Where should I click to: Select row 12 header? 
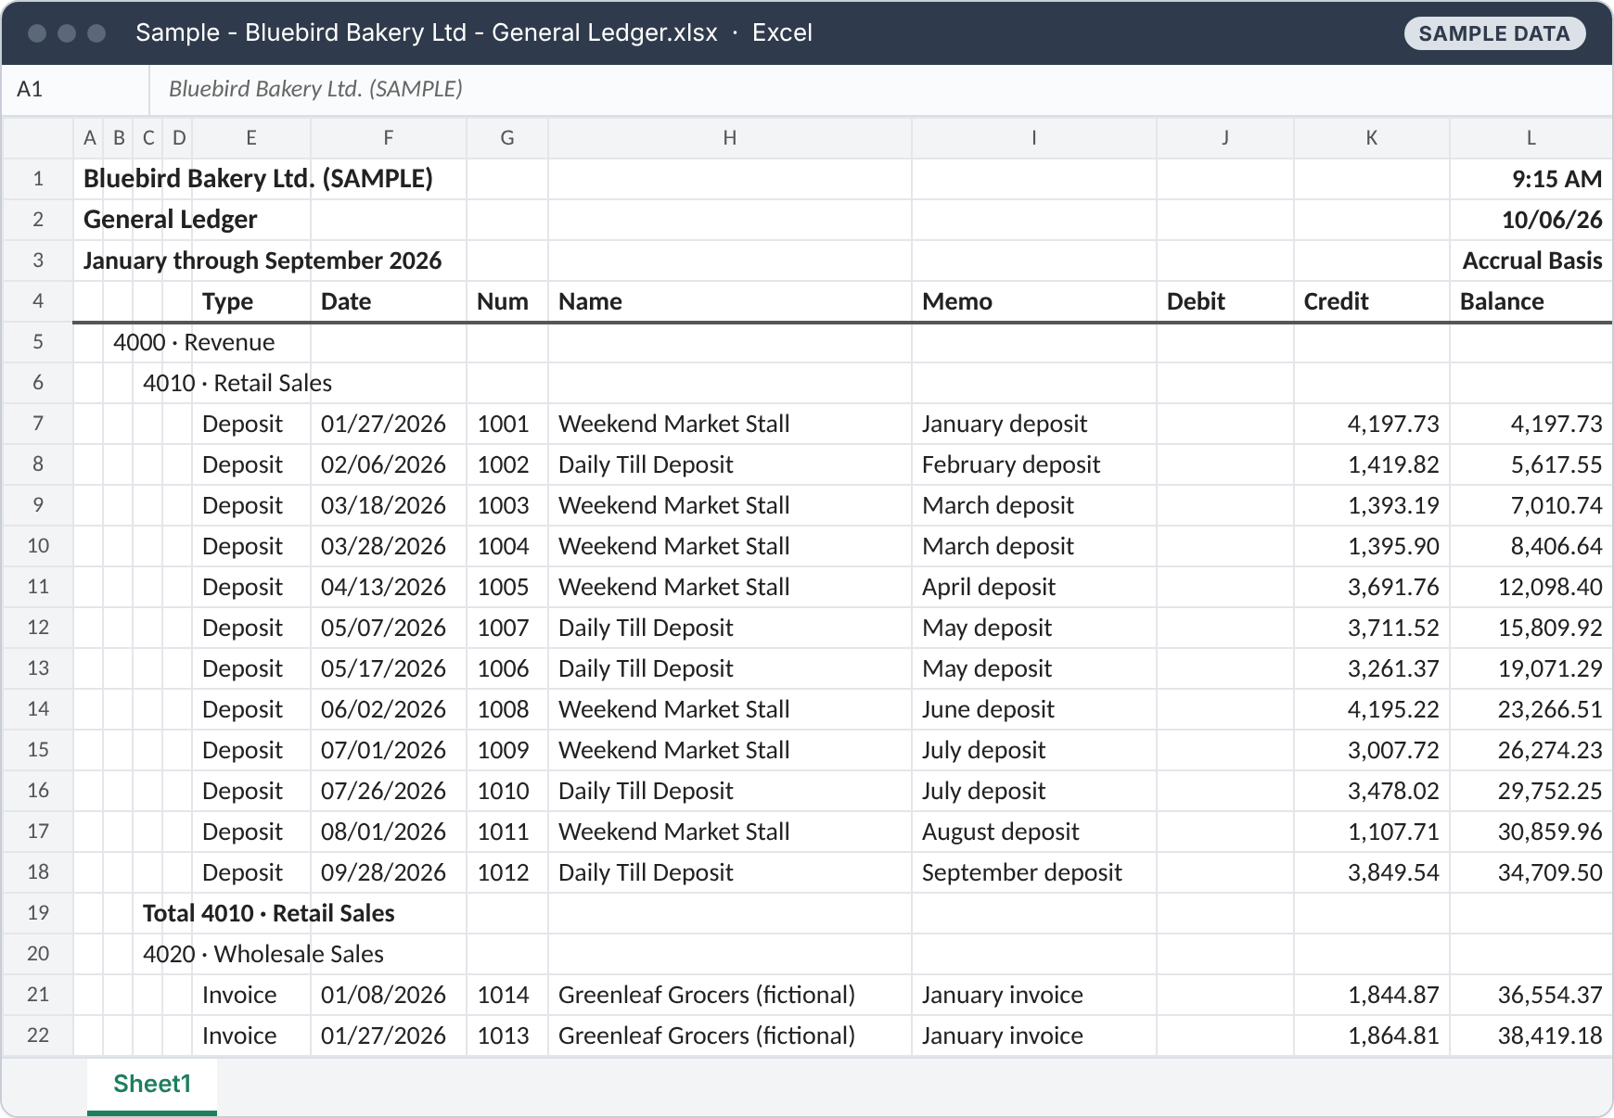pyautogui.click(x=38, y=628)
